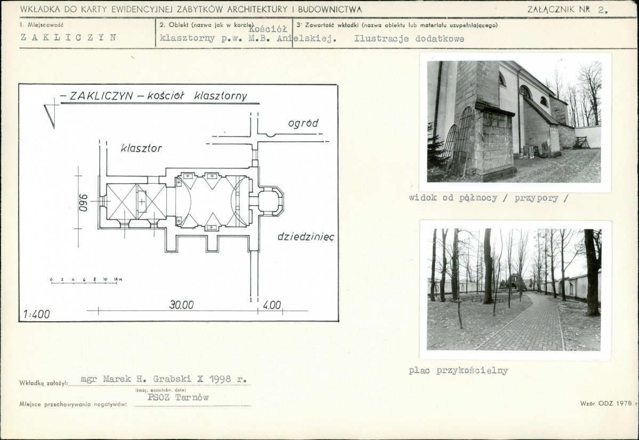Click the 'ZAŁĄCZNIK NR 2.' label

pos(568,10)
